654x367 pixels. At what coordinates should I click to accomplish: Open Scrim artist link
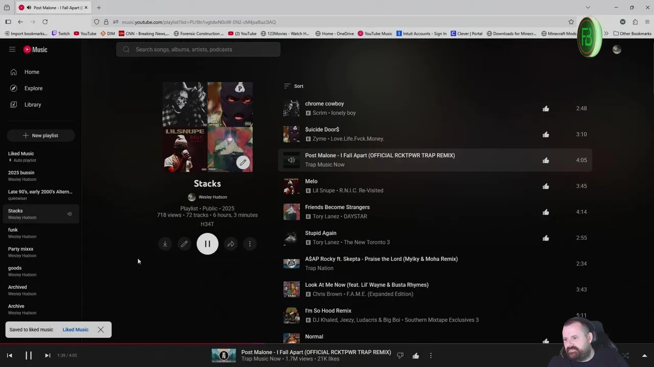click(319, 113)
